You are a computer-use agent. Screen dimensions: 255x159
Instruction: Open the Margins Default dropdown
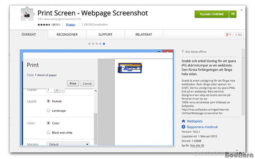[68, 144]
